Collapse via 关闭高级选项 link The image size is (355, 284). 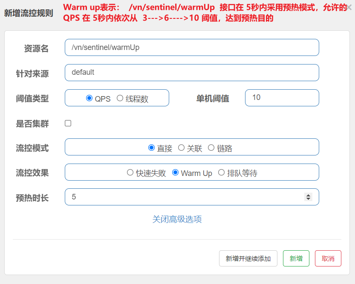point(177,219)
